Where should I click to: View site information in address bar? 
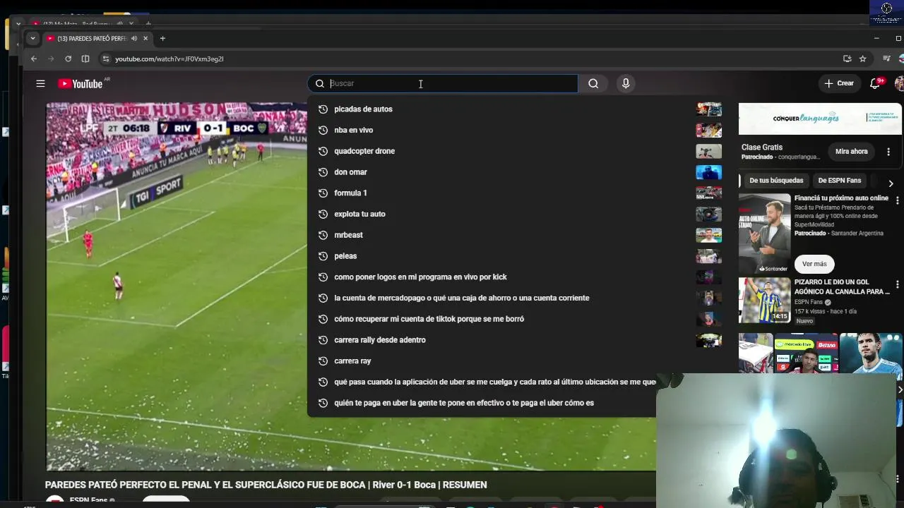tap(106, 59)
